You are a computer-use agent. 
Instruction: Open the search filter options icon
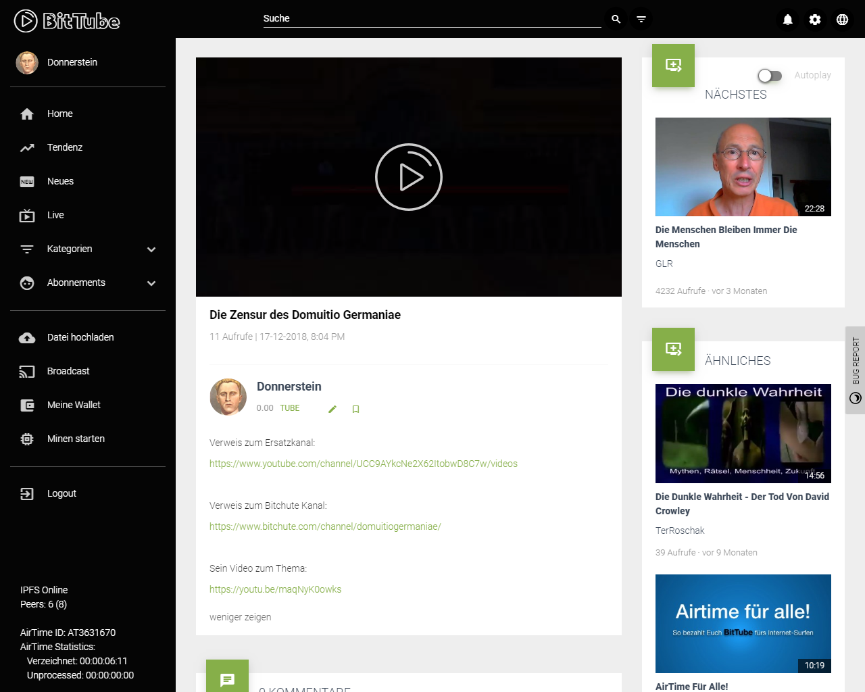[641, 19]
